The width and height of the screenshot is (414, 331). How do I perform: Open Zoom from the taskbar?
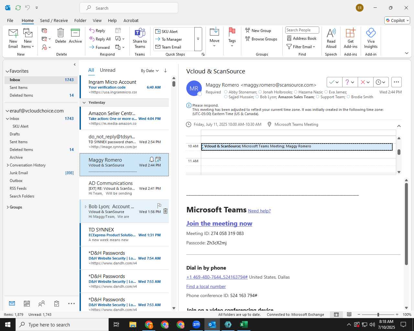pos(196,325)
